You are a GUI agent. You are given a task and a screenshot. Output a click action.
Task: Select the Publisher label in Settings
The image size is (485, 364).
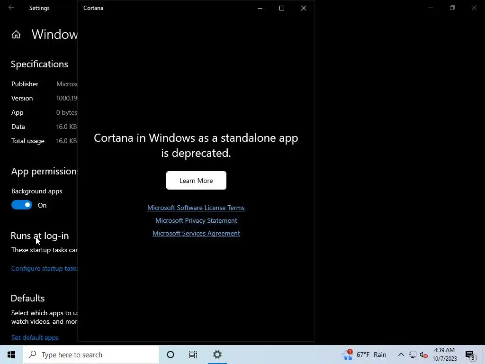[x=25, y=84]
